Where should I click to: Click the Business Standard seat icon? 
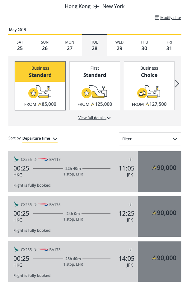(x=40, y=92)
